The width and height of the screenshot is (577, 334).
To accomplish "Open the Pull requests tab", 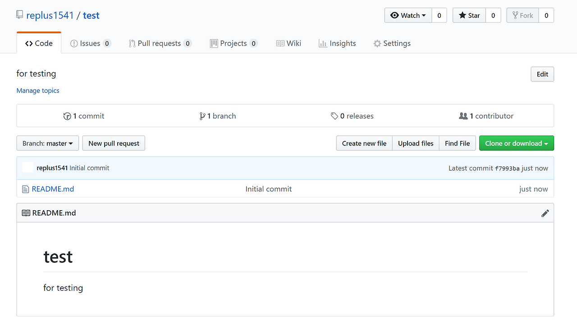I will pos(160,43).
